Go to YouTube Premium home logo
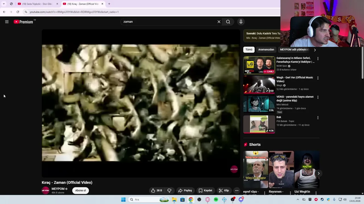The height and width of the screenshot is (204, 364). 24,22
